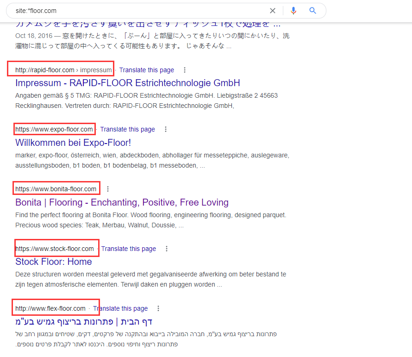The height and width of the screenshot is (357, 412).
Task: Open the Bonita Flooring result title
Action: 122,202
